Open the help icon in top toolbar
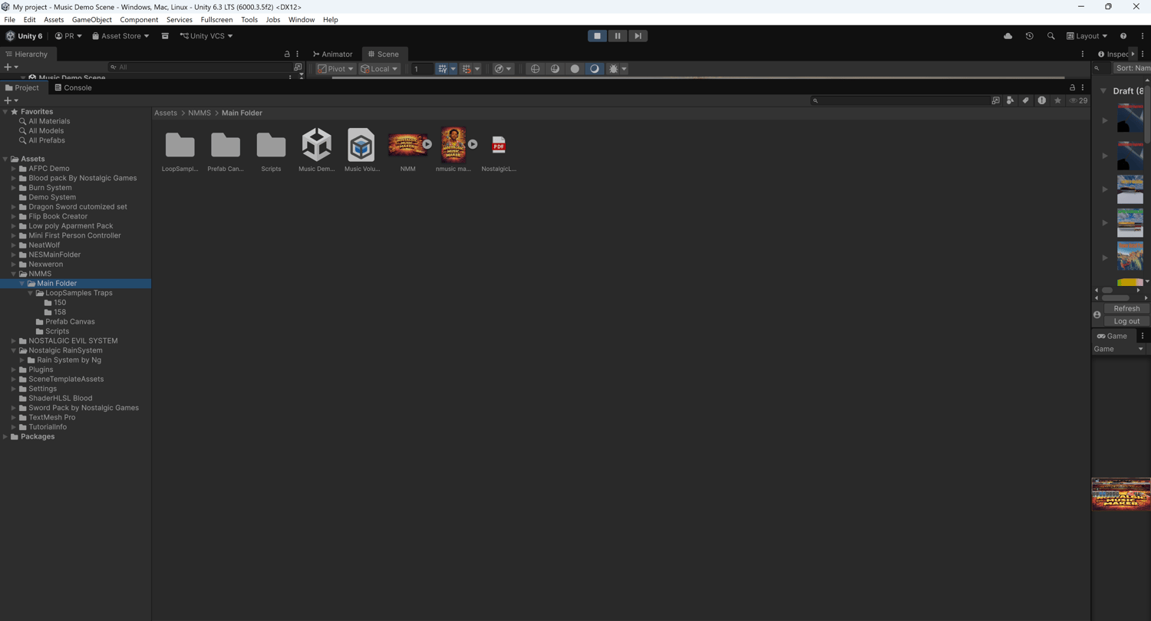Image resolution: width=1151 pixels, height=621 pixels. [x=1123, y=36]
